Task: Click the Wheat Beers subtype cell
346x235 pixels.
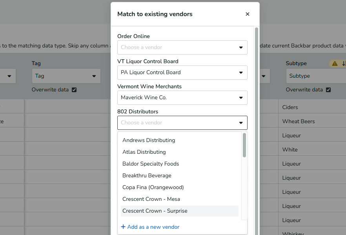Action: coord(312,121)
